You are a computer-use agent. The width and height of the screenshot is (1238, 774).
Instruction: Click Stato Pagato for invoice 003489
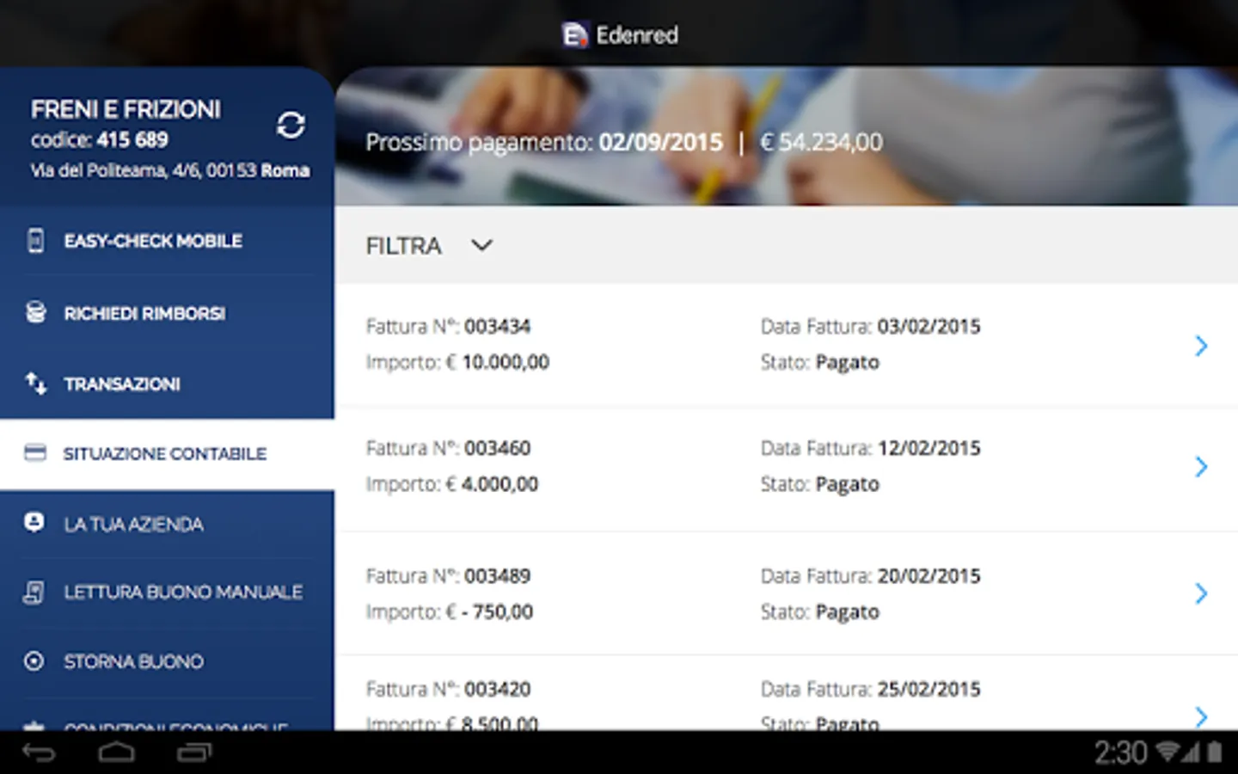(820, 612)
